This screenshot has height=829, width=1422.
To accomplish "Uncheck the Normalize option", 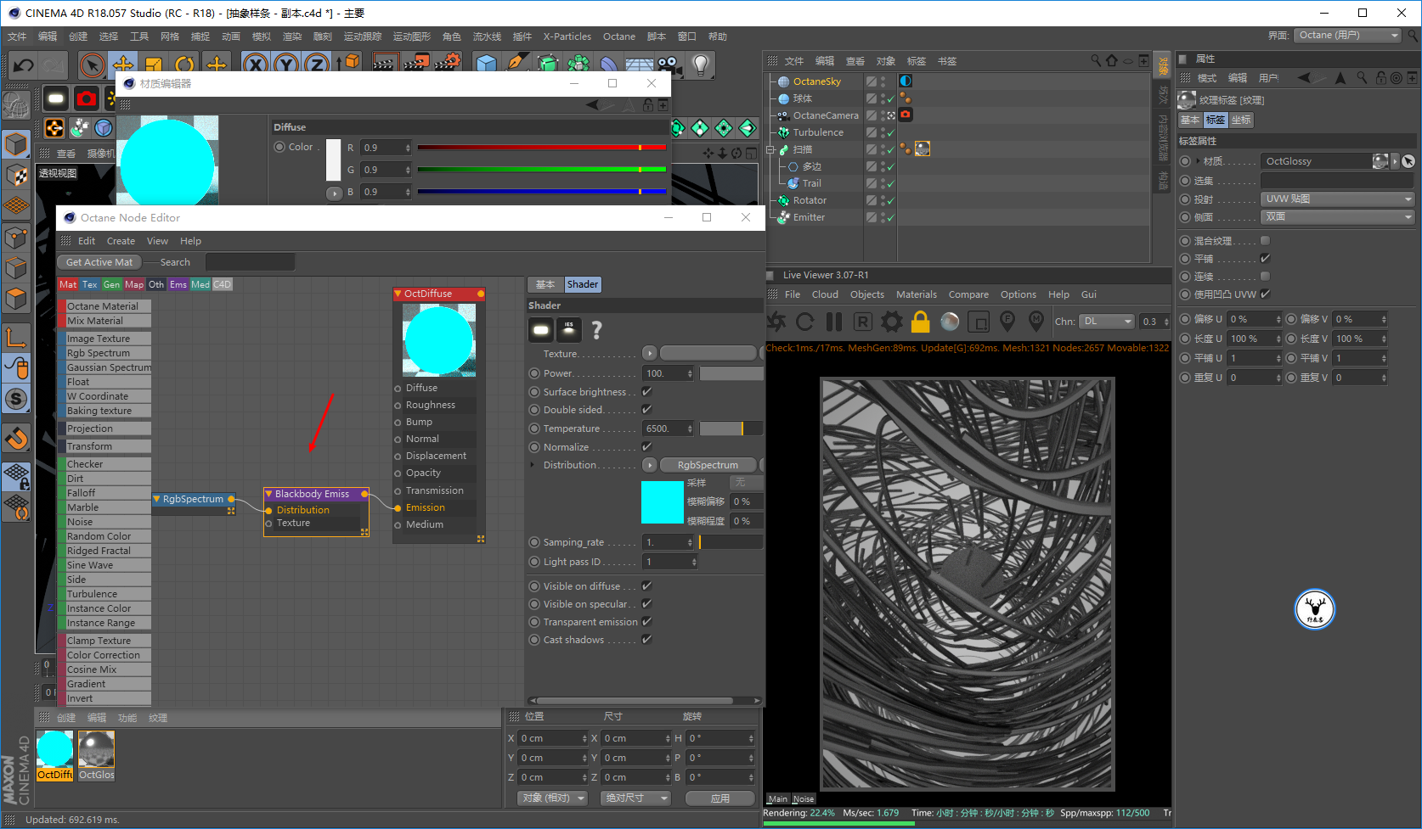I will (646, 447).
